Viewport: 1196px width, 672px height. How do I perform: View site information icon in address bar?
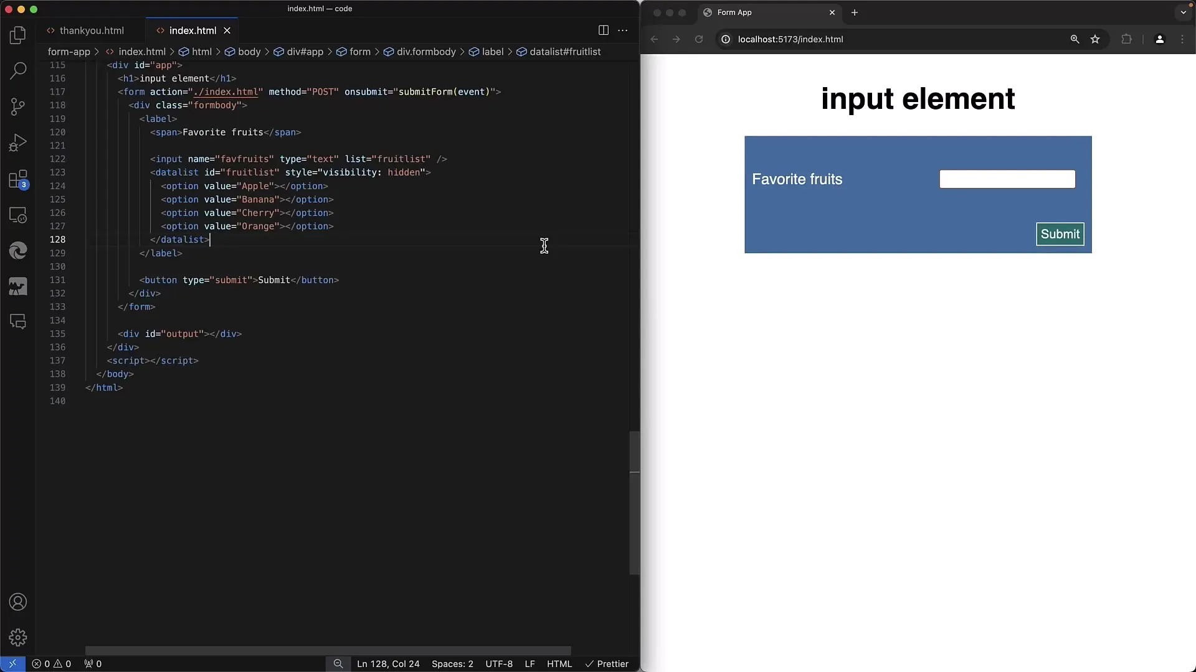point(726,39)
